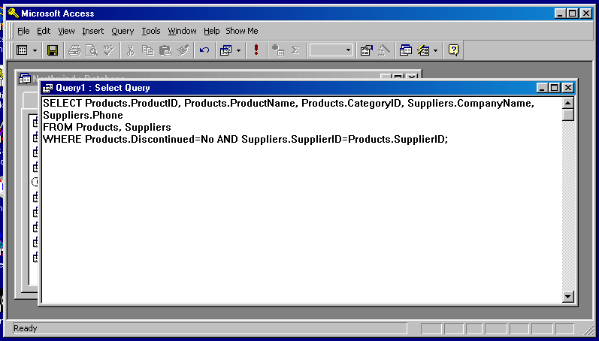Open the Edit menu

click(x=44, y=31)
